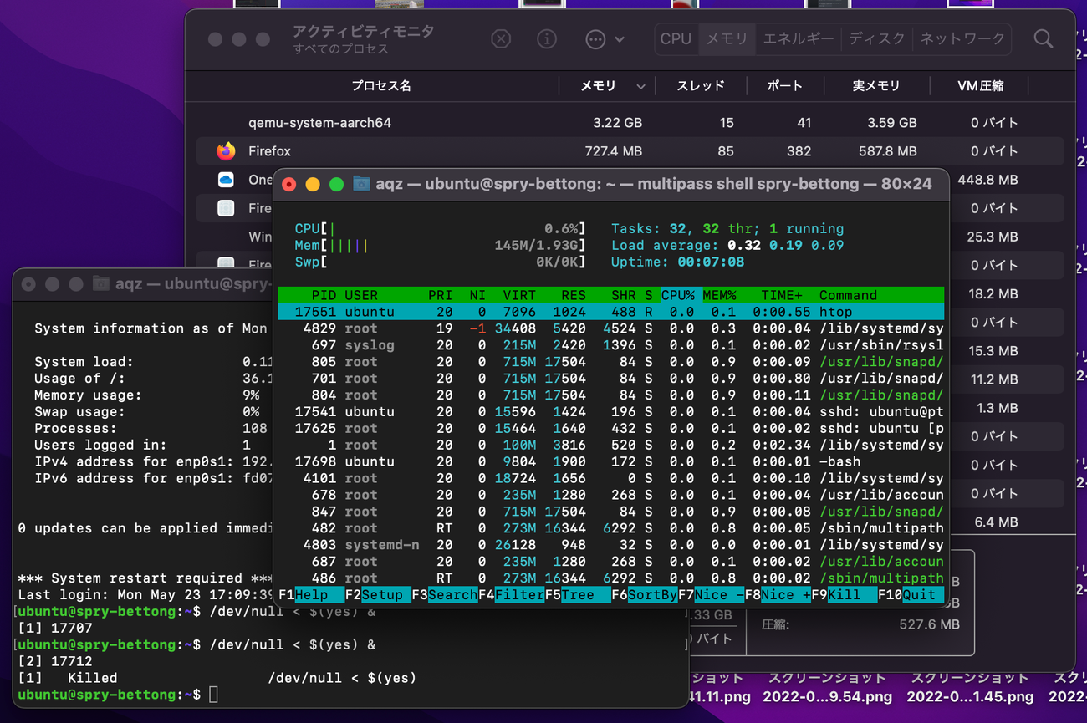Click the search magnifier icon in Activity Monitor
The height and width of the screenshot is (723, 1087).
pyautogui.click(x=1043, y=39)
